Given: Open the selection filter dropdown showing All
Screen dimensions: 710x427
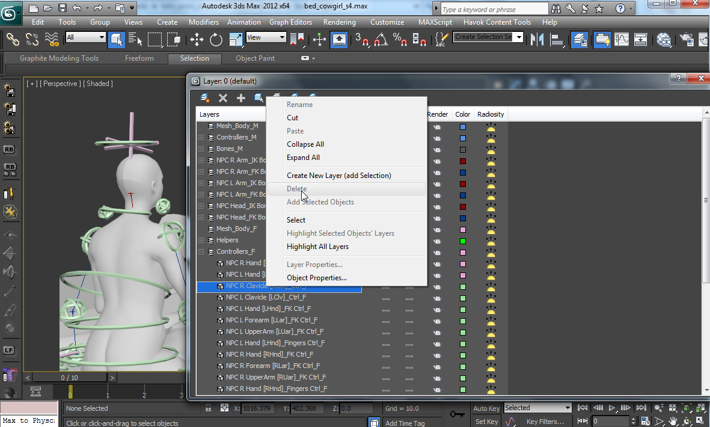Looking at the screenshot, I should (x=84, y=38).
